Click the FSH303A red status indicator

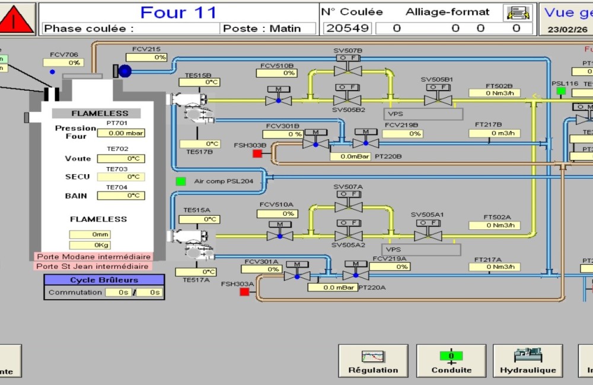pyautogui.click(x=244, y=292)
